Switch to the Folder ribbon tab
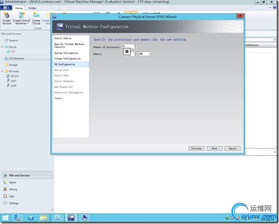This screenshot has height=224, width=279. (32, 8)
